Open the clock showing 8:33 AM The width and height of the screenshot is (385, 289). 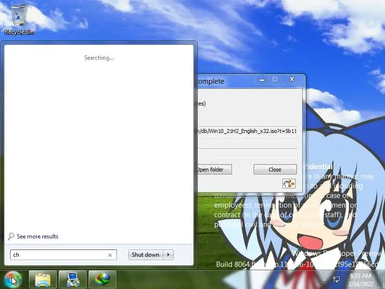pos(360,280)
